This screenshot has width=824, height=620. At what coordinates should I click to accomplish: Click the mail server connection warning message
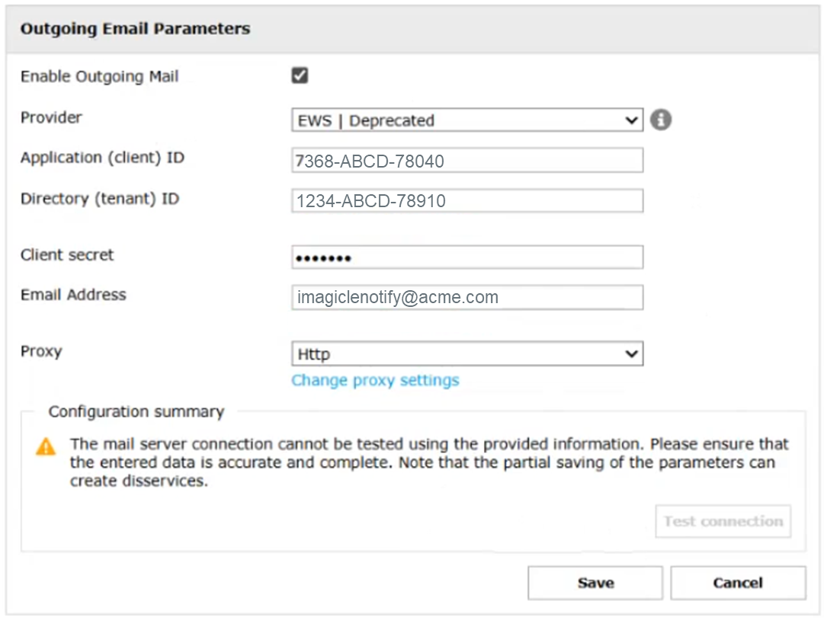tap(427, 462)
